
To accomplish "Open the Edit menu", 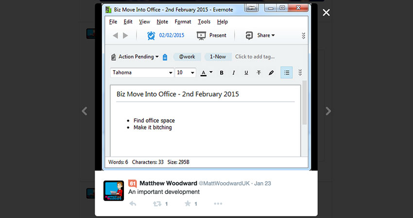I will coord(128,22).
